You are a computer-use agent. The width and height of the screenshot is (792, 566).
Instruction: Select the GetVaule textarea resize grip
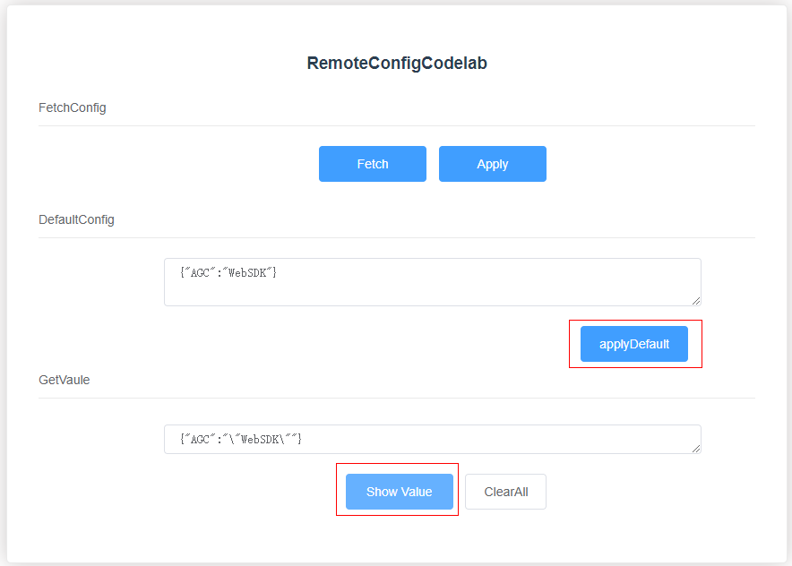[x=696, y=450]
